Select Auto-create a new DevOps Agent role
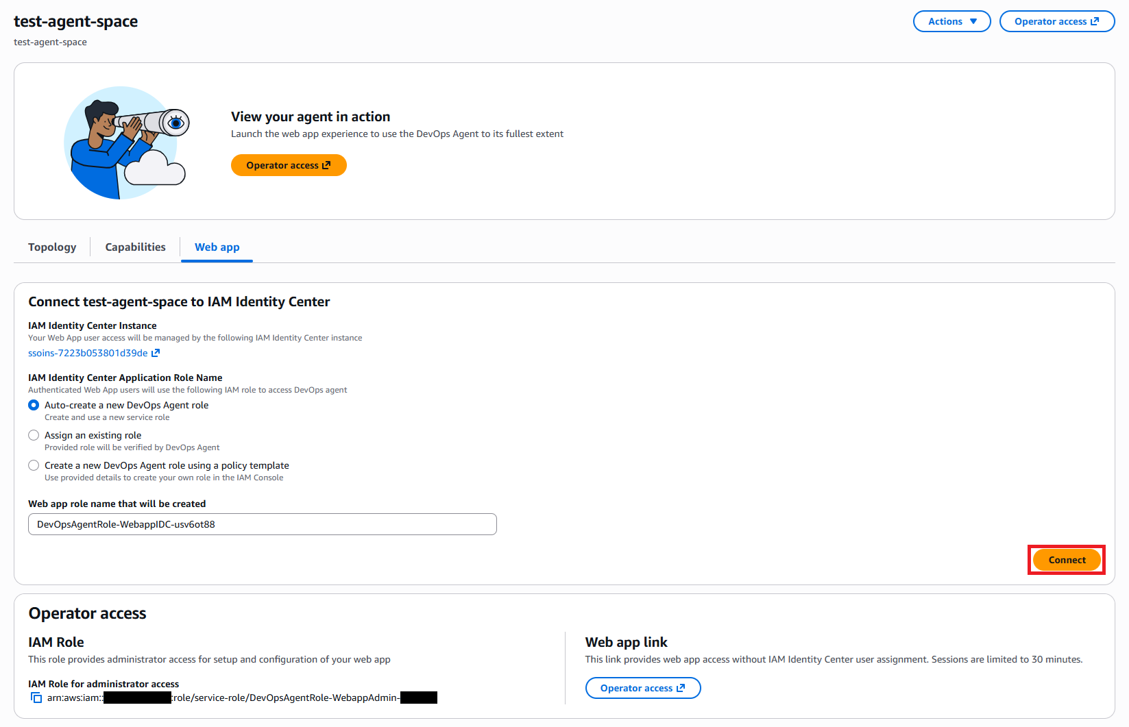 point(34,405)
